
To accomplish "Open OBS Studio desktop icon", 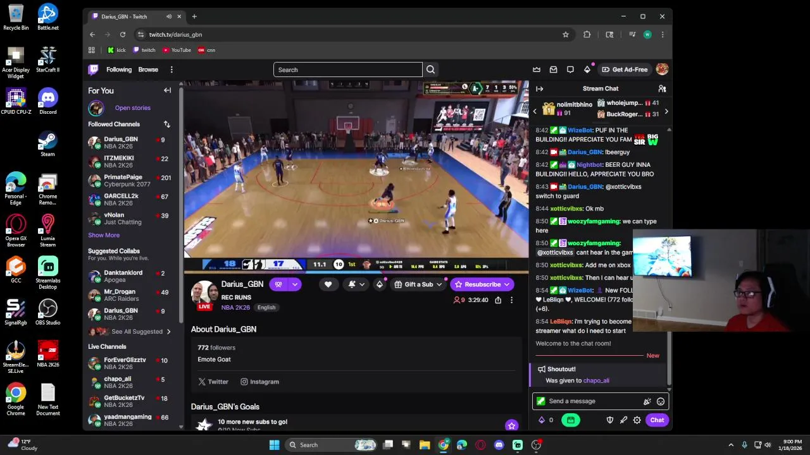I will click(48, 312).
